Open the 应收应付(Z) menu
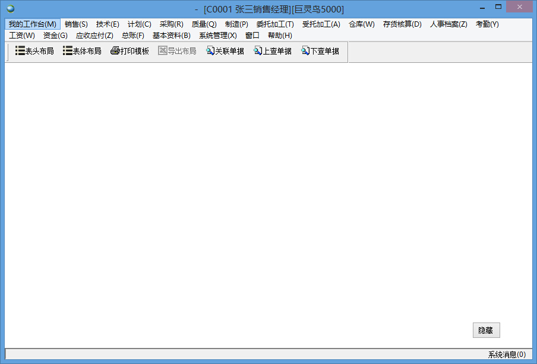The height and width of the screenshot is (364, 537). (x=94, y=36)
